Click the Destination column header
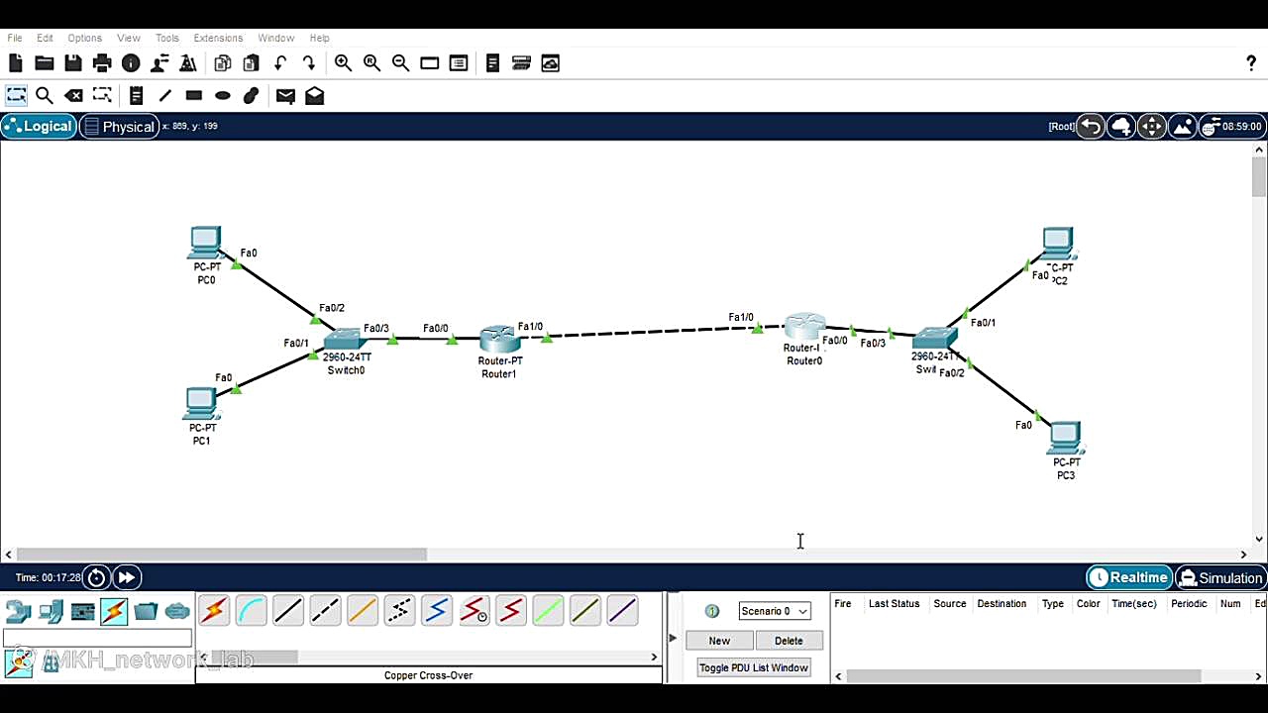Screen dimensions: 1268x713 pos(1002,603)
